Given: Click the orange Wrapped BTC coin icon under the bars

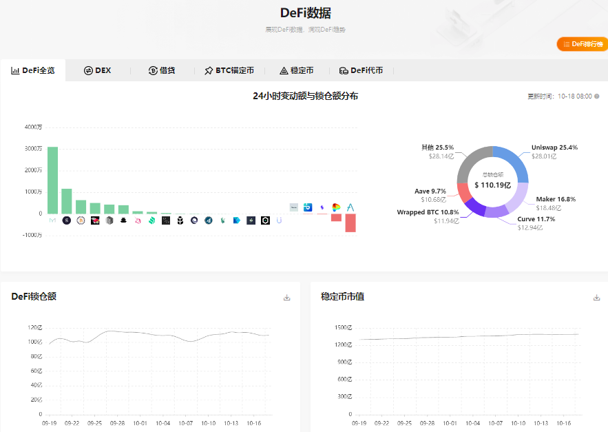Looking at the screenshot, I should [x=81, y=222].
